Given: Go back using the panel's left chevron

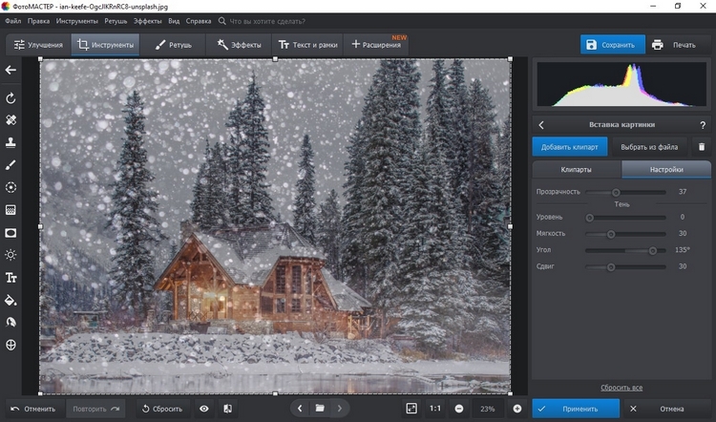Looking at the screenshot, I should pos(542,124).
